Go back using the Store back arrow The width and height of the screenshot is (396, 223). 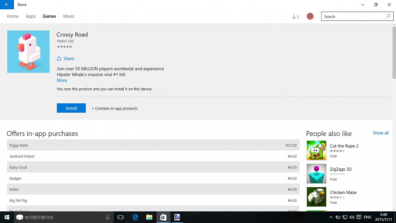pos(7,5)
